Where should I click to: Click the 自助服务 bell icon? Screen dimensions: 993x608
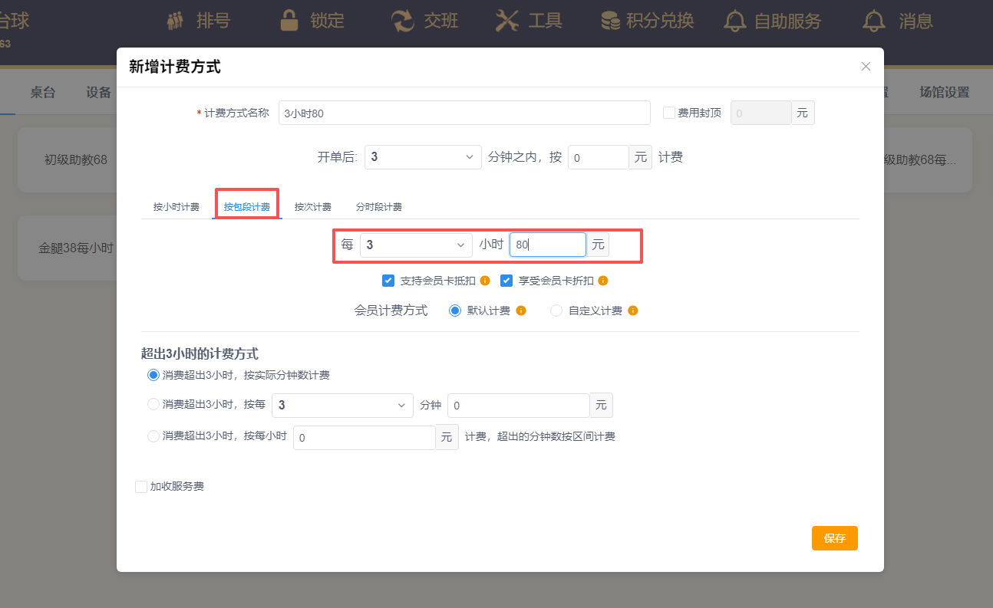[735, 21]
